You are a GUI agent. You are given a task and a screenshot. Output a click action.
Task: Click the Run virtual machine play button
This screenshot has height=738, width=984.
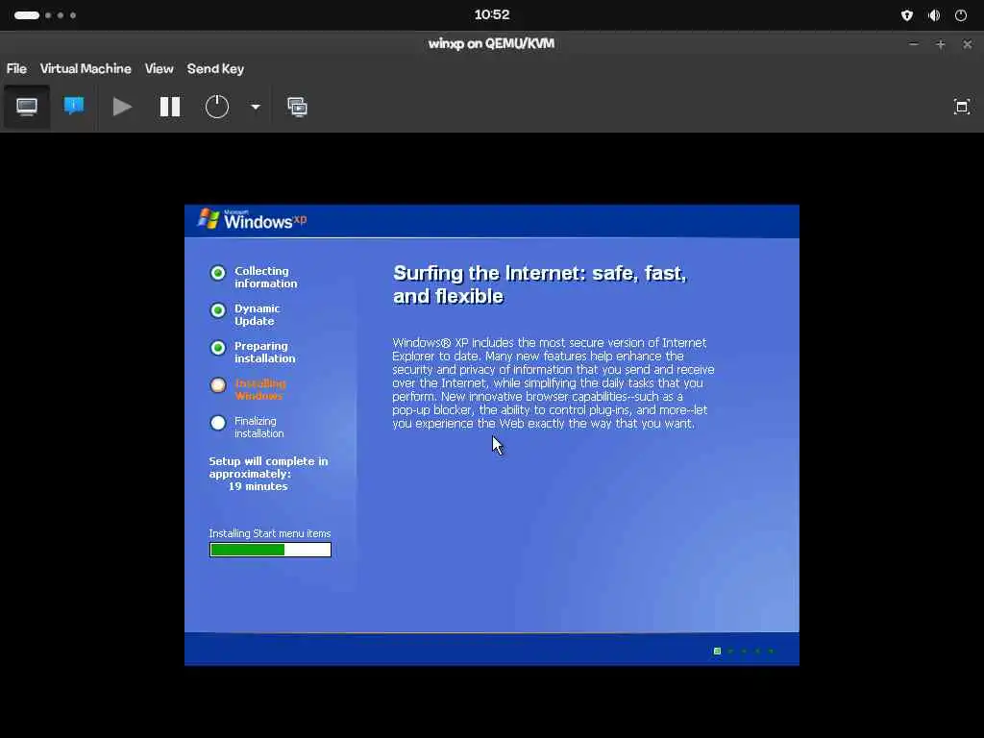(122, 107)
